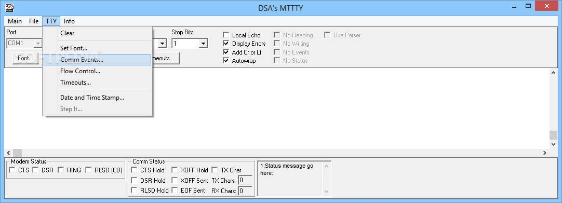Image resolution: width=562 pixels, height=203 pixels.
Task: Click inside the terminal text area
Action: coord(277,108)
